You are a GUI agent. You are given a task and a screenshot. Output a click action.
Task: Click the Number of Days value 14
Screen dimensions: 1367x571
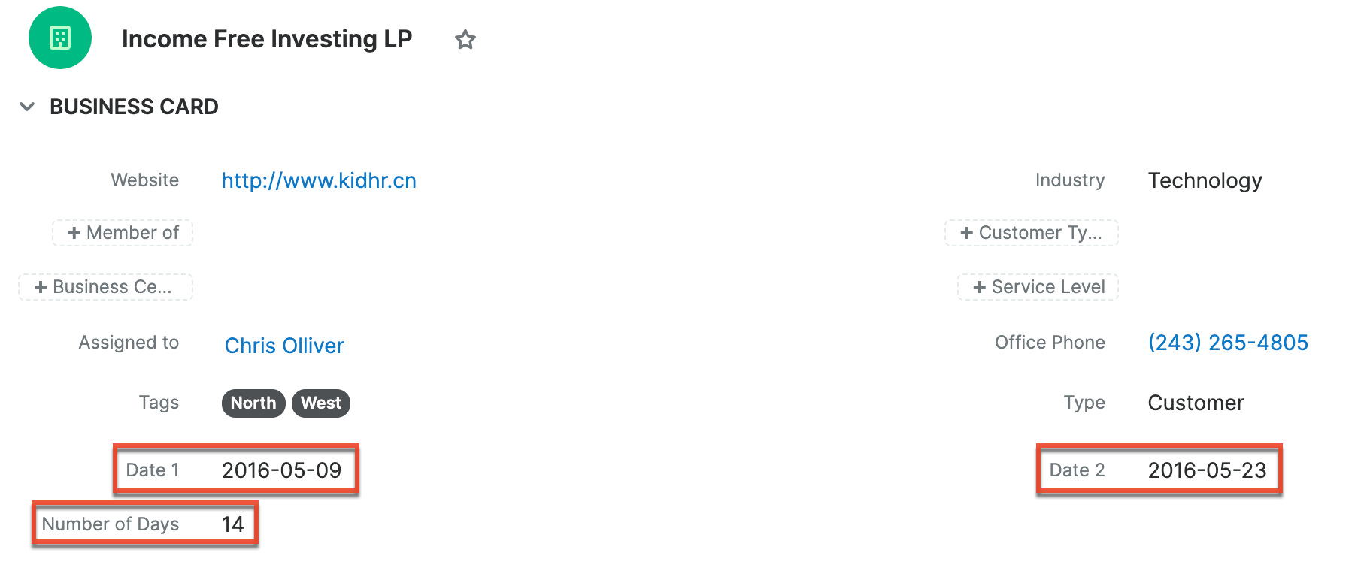tap(233, 524)
